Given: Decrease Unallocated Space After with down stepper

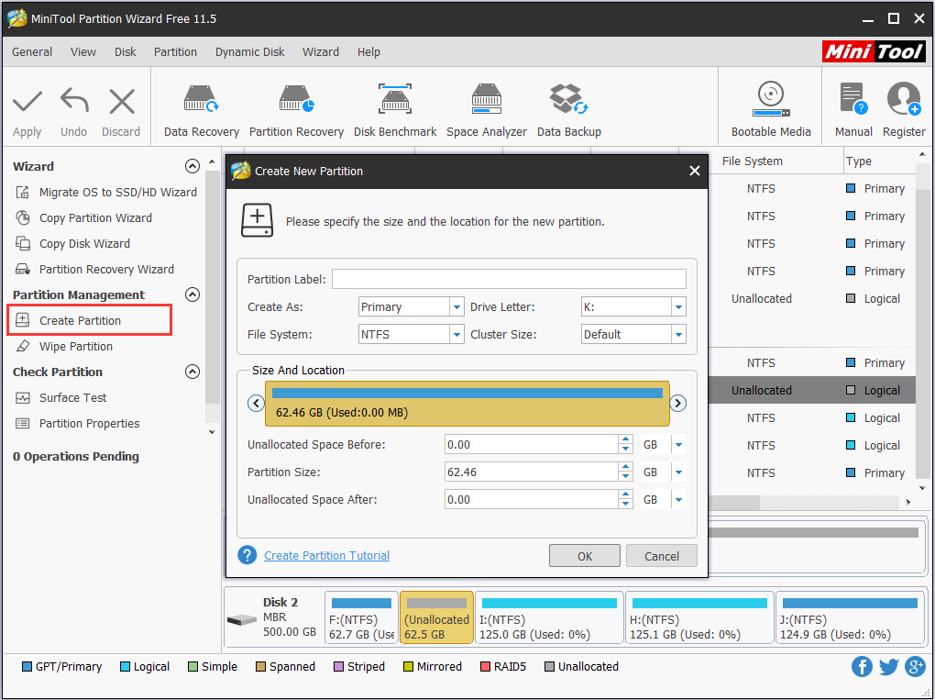Looking at the screenshot, I should point(625,505).
